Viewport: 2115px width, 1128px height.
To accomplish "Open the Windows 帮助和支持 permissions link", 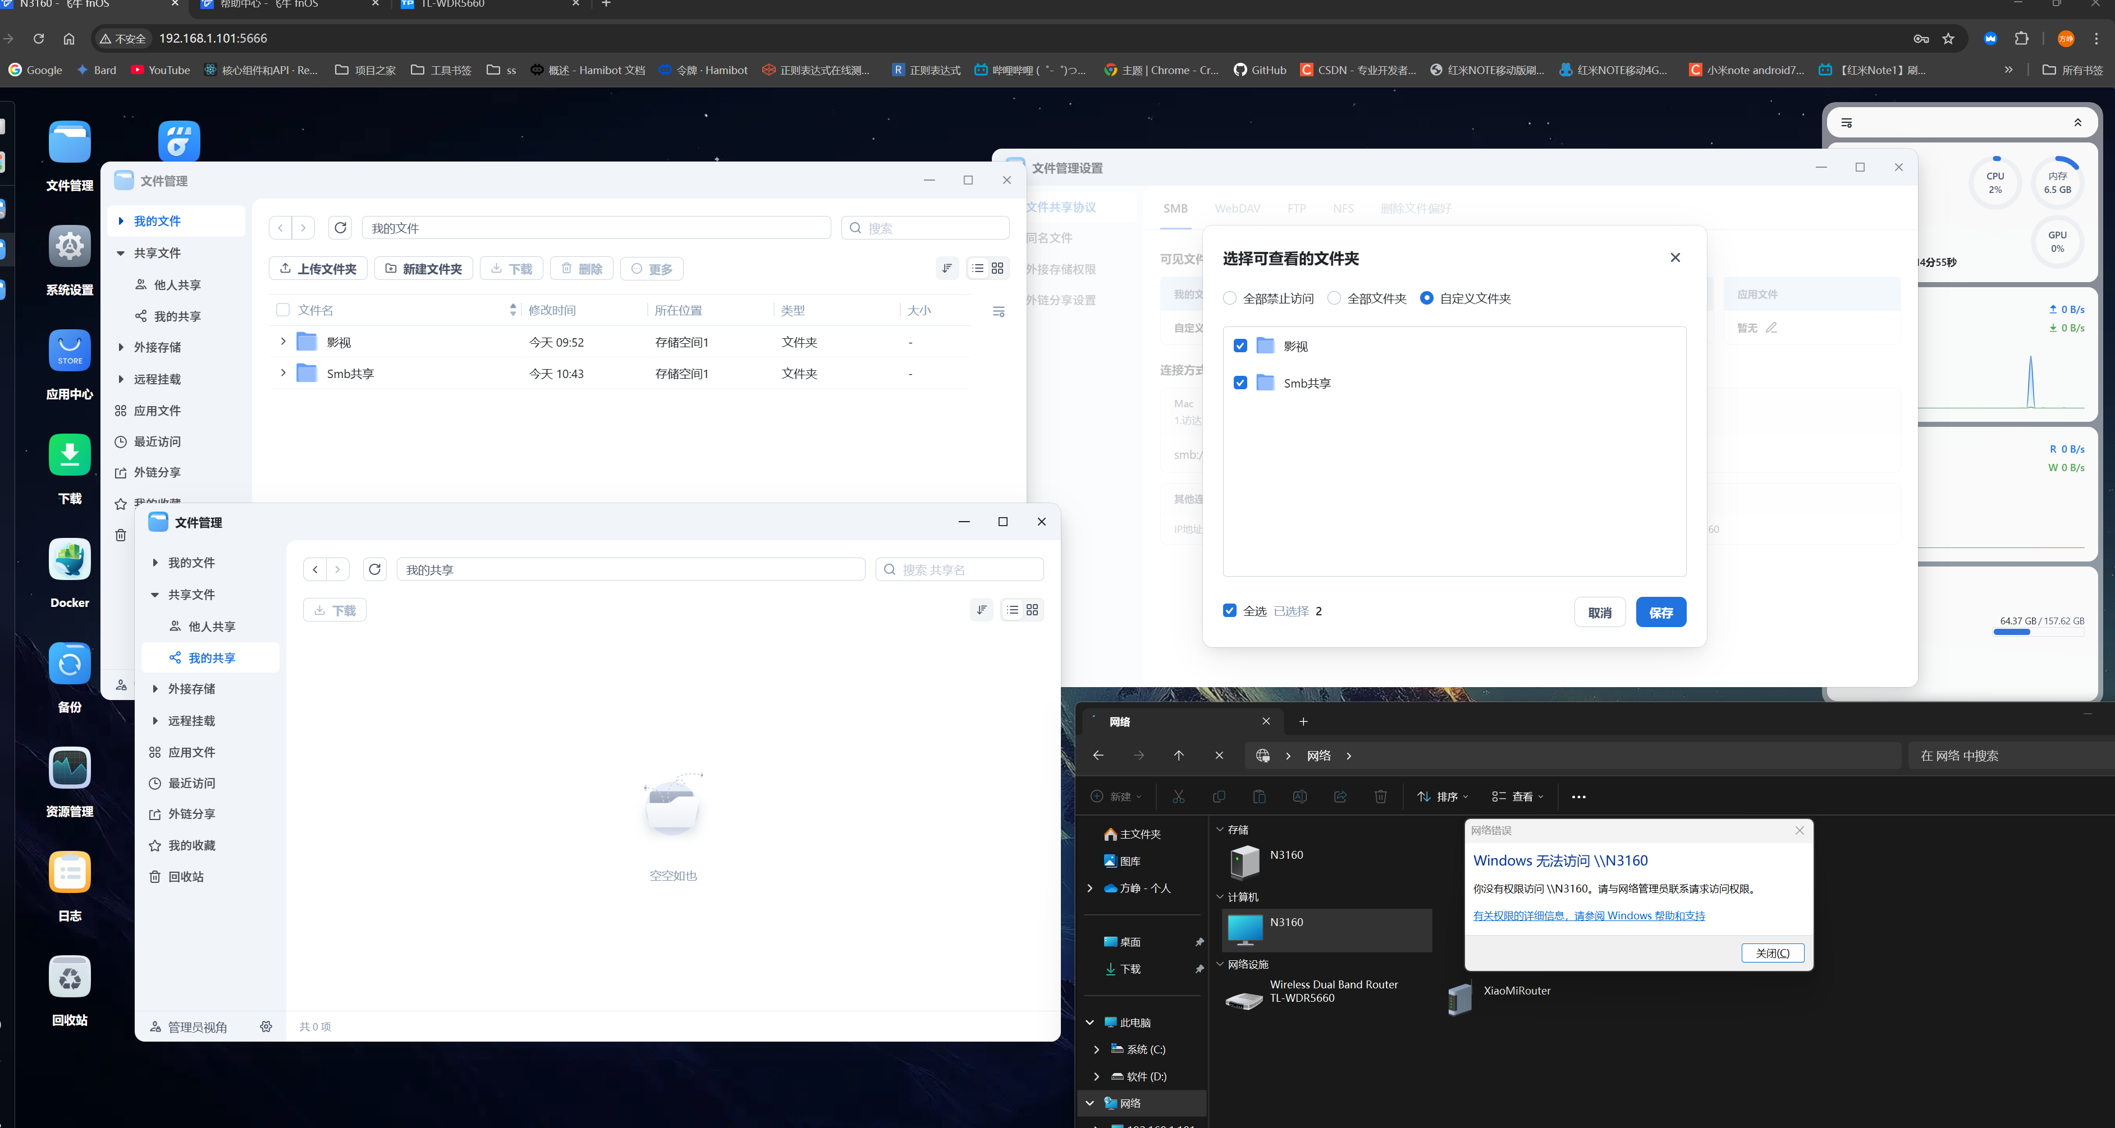I will click(x=1588, y=915).
